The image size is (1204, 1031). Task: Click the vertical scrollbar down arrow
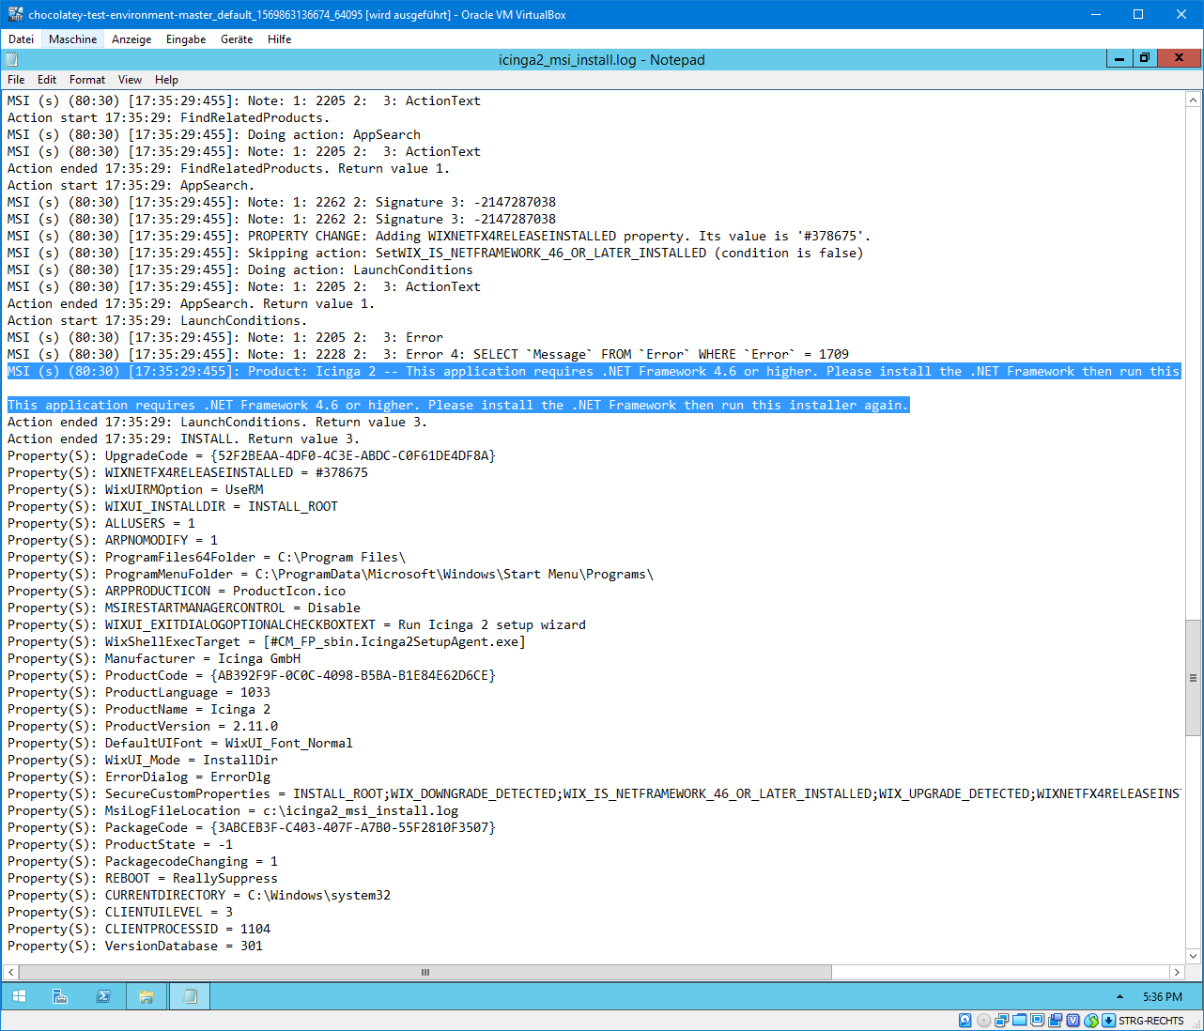click(1194, 956)
